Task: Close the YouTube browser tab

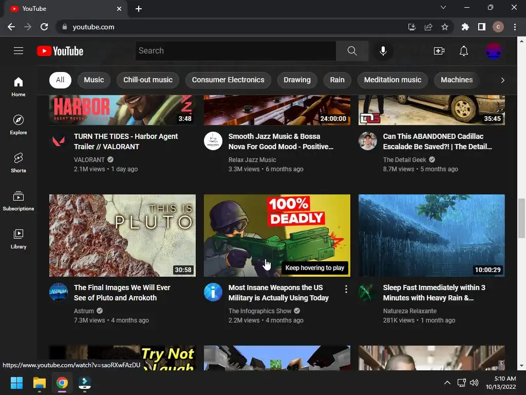Action: click(119, 9)
